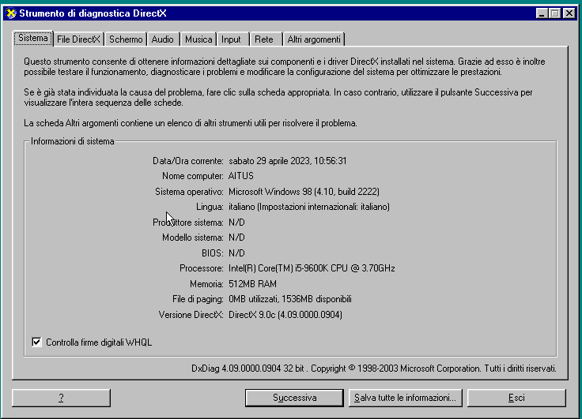Screen dimensions: 582x419
Task: Click the Produttore sistema N/D value
Action: tap(236, 223)
